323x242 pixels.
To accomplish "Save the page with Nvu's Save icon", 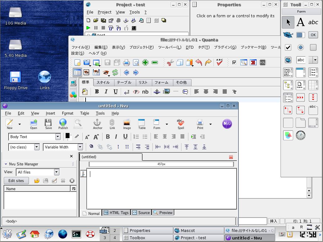I will click(48, 124).
